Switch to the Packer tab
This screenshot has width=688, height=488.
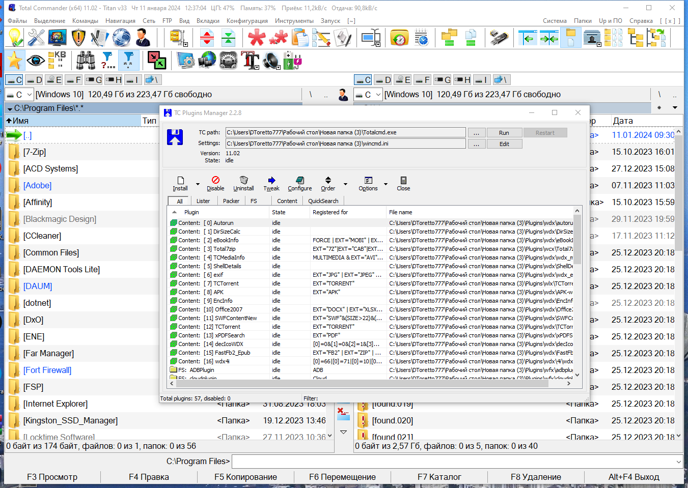231,201
